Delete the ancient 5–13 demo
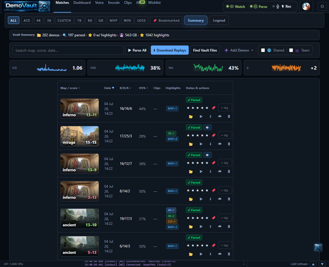Screen dimensions: 329x267 tap(229, 254)
